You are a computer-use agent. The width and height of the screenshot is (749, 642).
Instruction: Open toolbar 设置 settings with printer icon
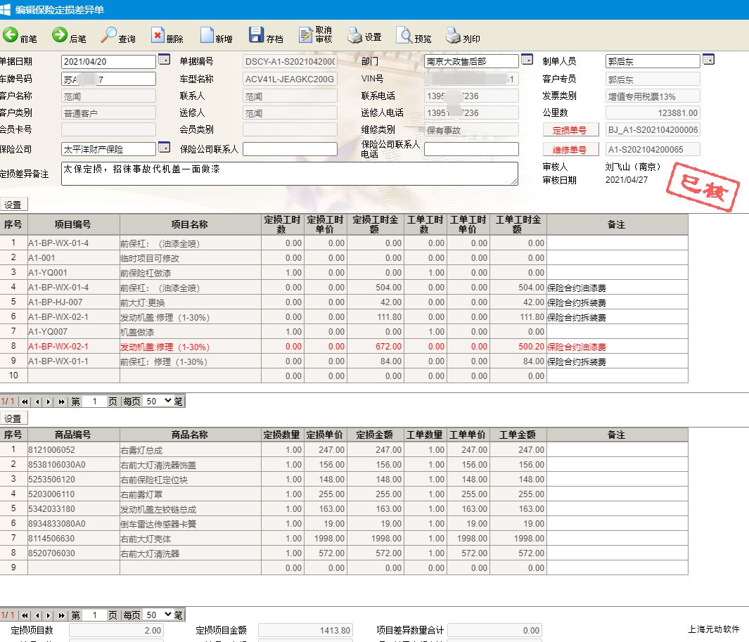tap(356, 36)
